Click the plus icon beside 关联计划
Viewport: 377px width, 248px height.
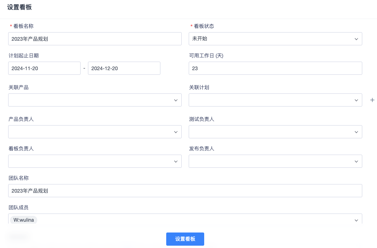(x=372, y=100)
